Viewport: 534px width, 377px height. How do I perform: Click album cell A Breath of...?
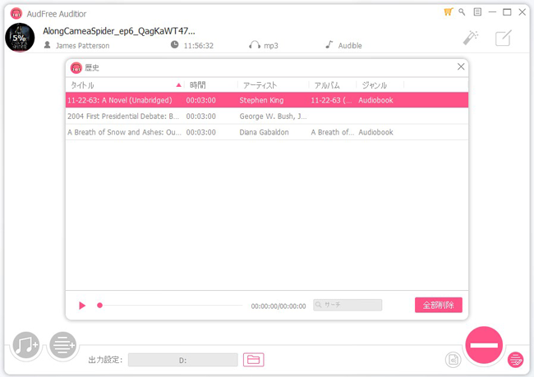point(333,132)
